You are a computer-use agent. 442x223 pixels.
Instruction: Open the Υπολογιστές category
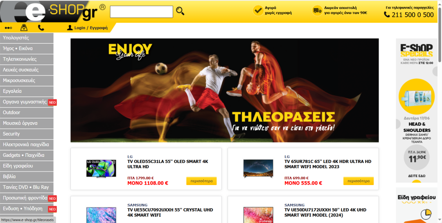click(27, 38)
